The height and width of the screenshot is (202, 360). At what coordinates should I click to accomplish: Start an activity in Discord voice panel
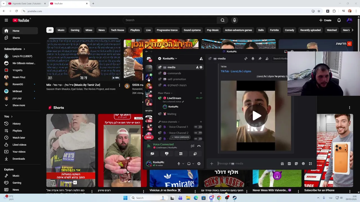click(x=181, y=154)
